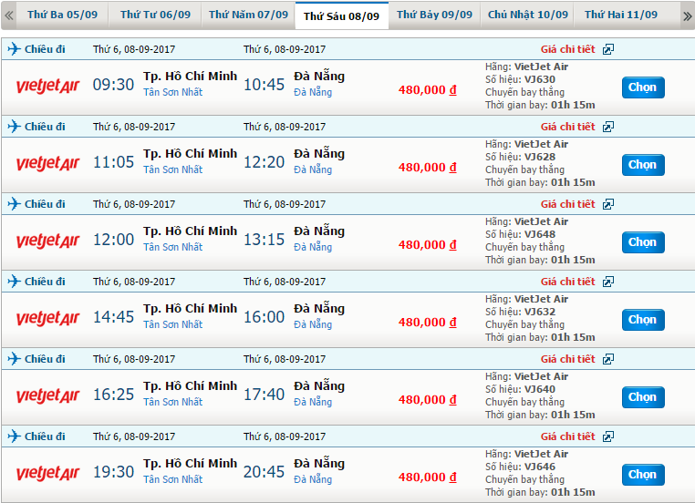Go to previous dates with left double arrow

(9, 15)
